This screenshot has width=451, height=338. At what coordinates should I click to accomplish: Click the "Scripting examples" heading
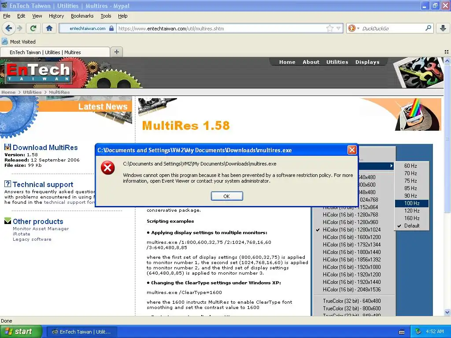point(170,221)
